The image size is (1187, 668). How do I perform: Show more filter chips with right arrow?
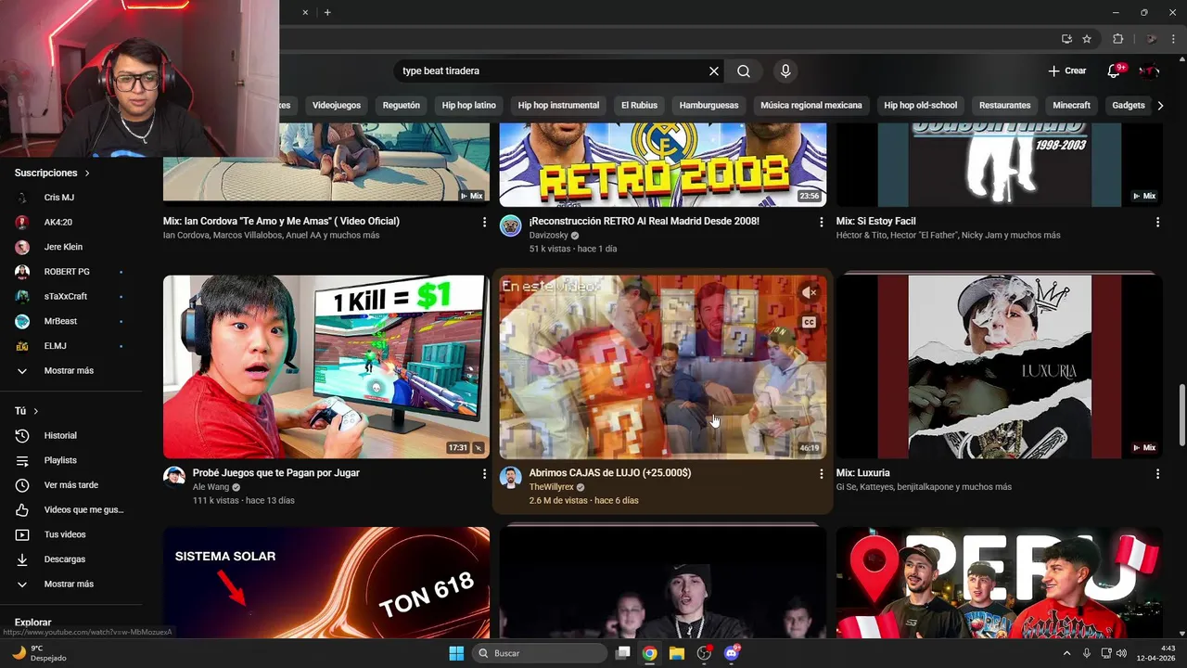pyautogui.click(x=1160, y=106)
